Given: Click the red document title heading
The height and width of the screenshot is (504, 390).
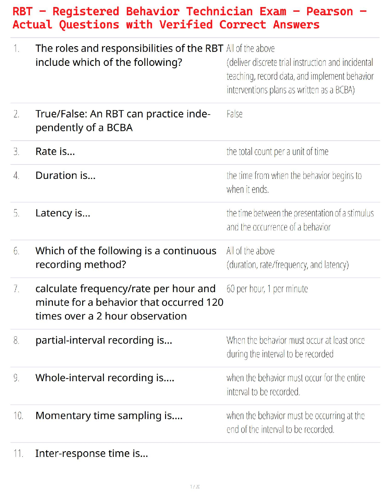Looking at the screenshot, I should click(x=190, y=18).
